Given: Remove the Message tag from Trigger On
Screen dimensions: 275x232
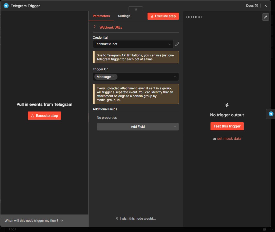Looking at the screenshot, I should pos(113,76).
